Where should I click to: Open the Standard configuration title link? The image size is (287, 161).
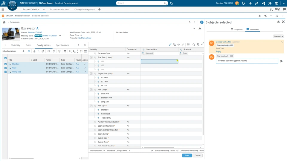[16, 64]
